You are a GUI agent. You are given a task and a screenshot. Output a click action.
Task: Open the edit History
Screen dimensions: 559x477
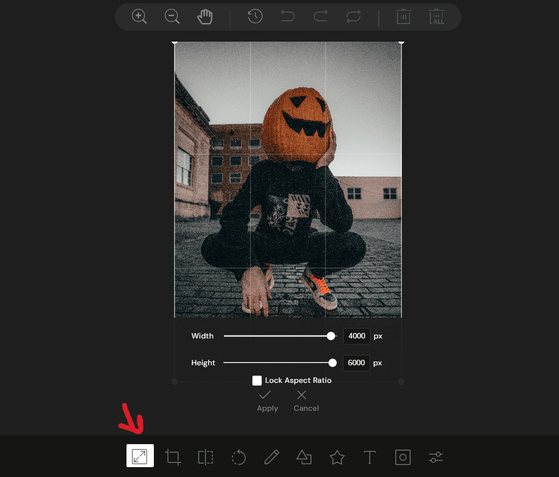click(255, 16)
